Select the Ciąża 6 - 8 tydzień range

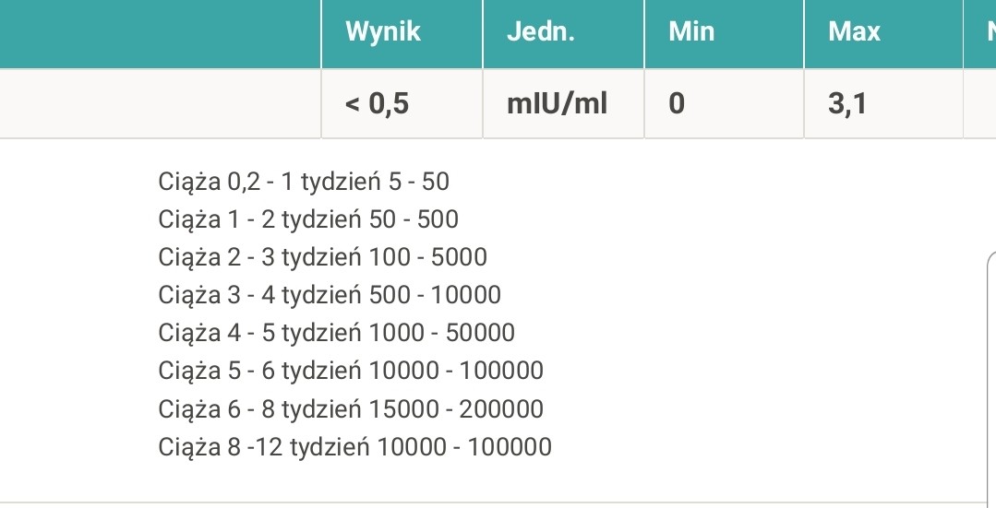click(351, 408)
